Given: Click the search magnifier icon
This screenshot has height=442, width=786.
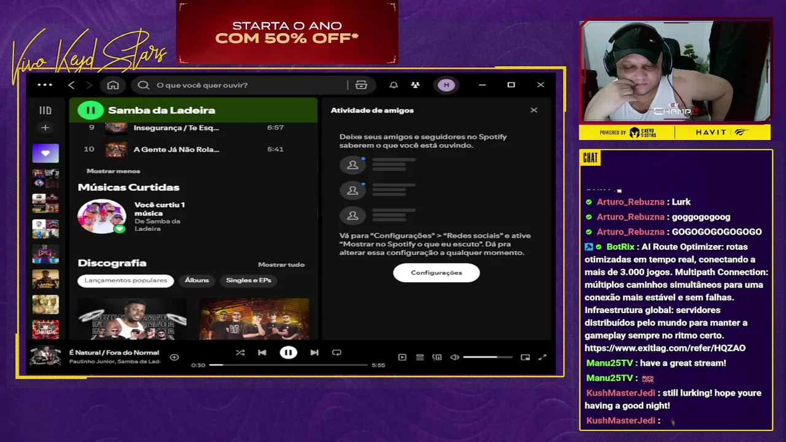Looking at the screenshot, I should [143, 85].
